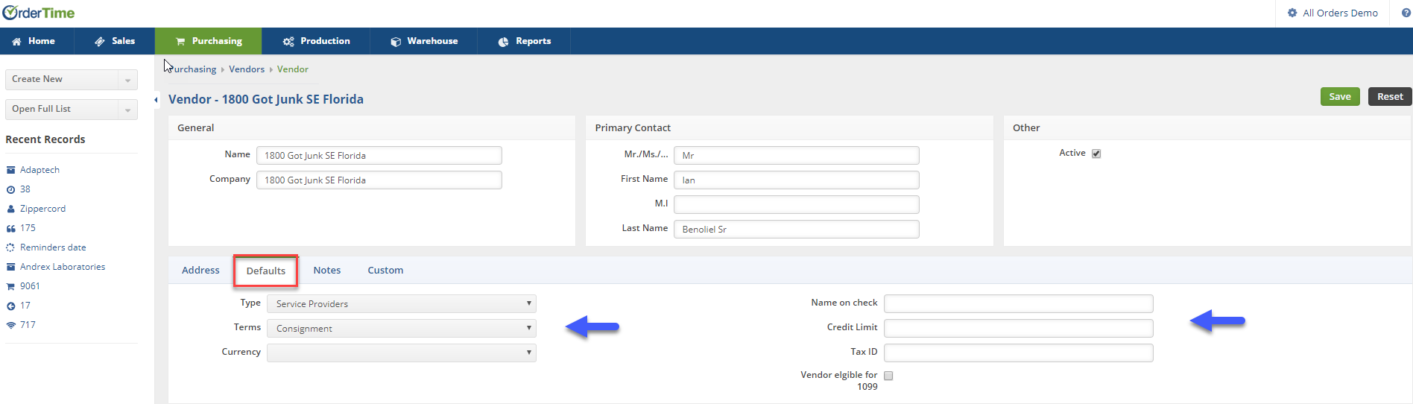The height and width of the screenshot is (404, 1413).
Task: Click the cart icon beside 9061
Action: point(10,286)
